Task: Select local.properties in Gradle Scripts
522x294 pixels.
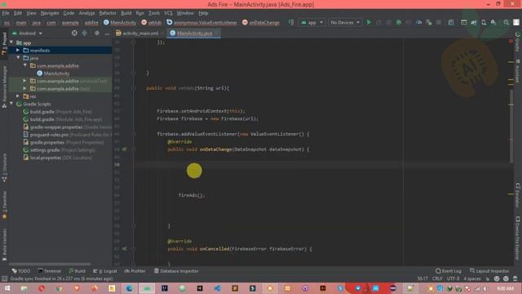Action: click(58, 158)
